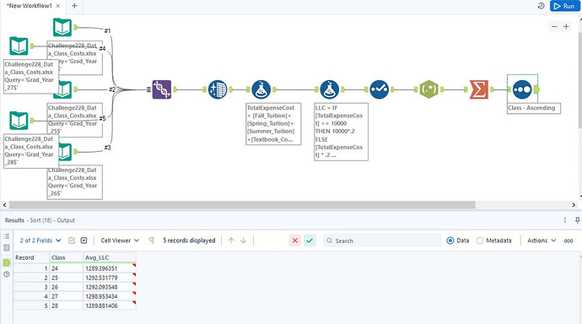Image resolution: width=582 pixels, height=324 pixels.
Task: Click the Record column header
Action: pyautogui.click(x=31, y=257)
